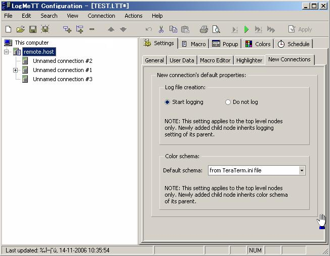The height and width of the screenshot is (256, 330).
Task: Click the Paste clipboard icon
Action: (185, 29)
